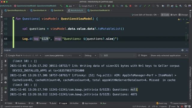Open Logcat settings gear icon
Image resolution: width=192 pixels, height=108 pixels.
click(182, 50)
